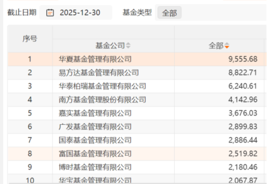Click date field 2025-12-30
The height and width of the screenshot is (184, 267).
[76, 13]
